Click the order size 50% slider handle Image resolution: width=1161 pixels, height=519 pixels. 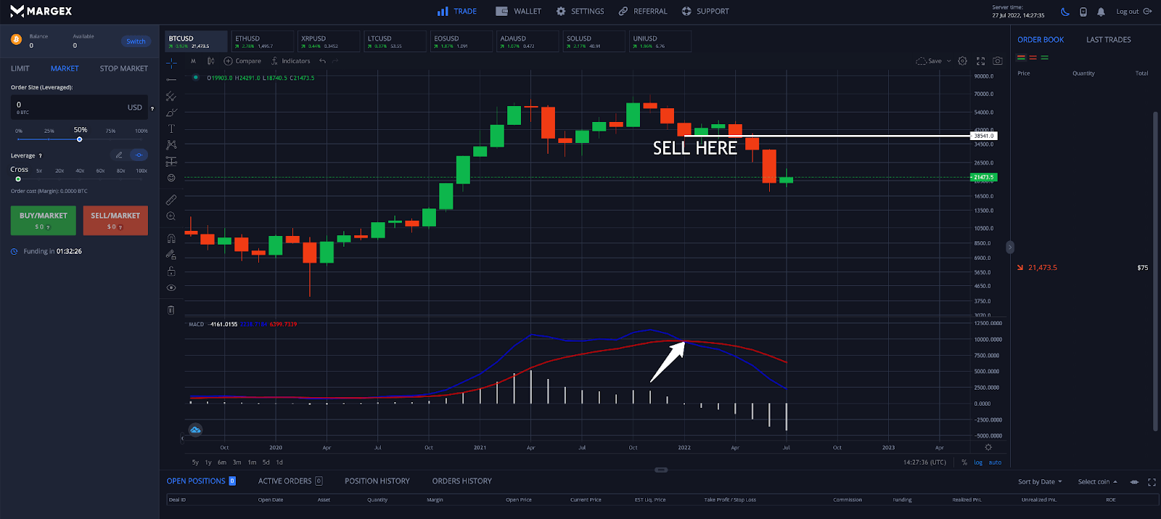(x=80, y=139)
